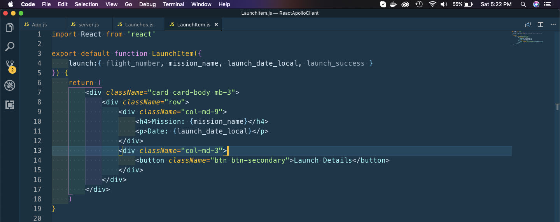Open the Time Machine menu bar icon

(419, 4)
